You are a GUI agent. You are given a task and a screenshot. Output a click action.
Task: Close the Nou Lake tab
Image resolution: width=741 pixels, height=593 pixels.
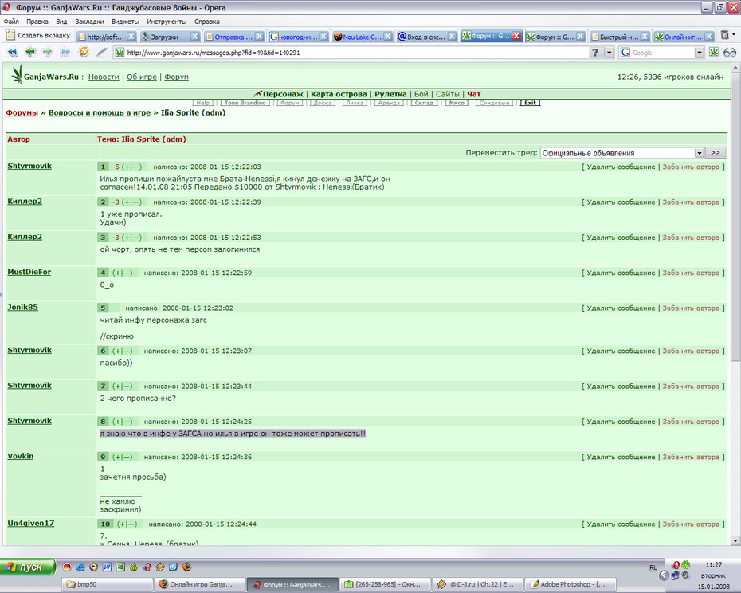pyautogui.click(x=387, y=37)
